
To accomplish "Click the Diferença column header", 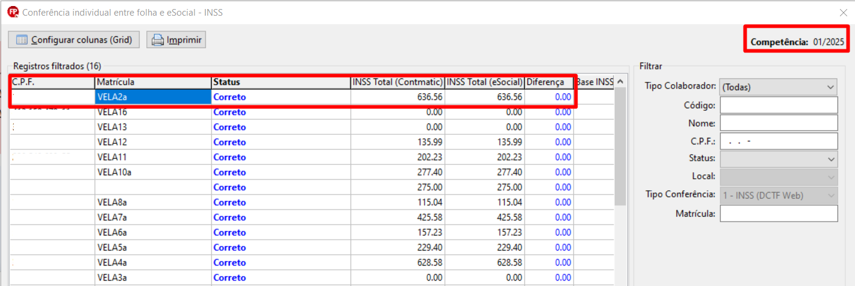I will pyautogui.click(x=549, y=82).
